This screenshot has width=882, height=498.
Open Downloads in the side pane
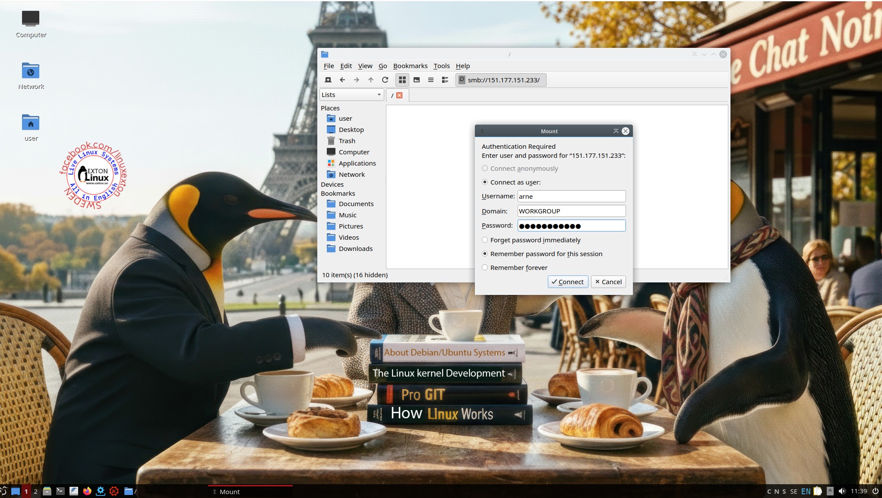[x=355, y=249]
